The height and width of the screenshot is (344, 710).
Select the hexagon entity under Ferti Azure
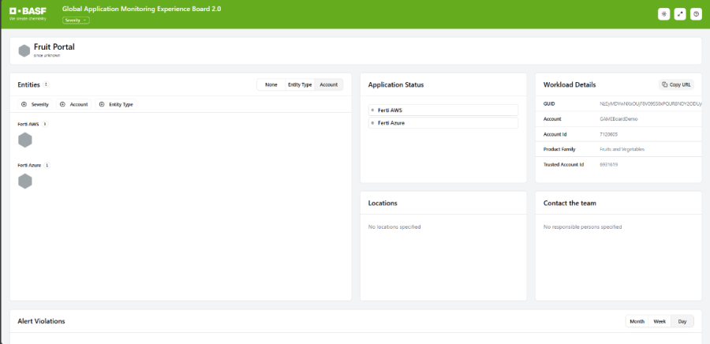pyautogui.click(x=25, y=181)
